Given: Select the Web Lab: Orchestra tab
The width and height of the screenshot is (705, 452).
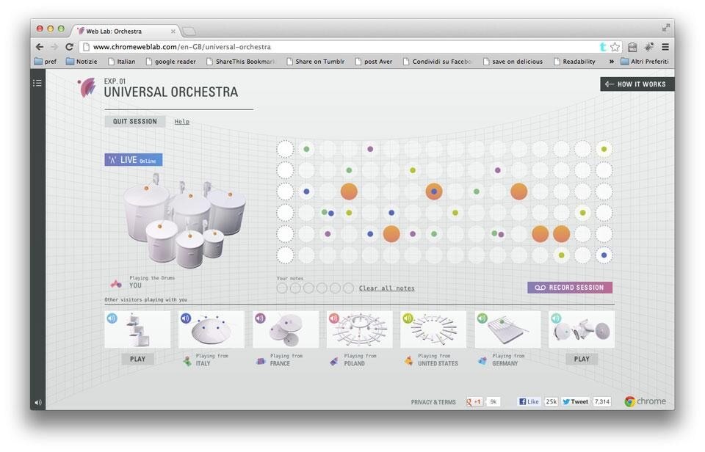Looking at the screenshot, I should (x=121, y=31).
